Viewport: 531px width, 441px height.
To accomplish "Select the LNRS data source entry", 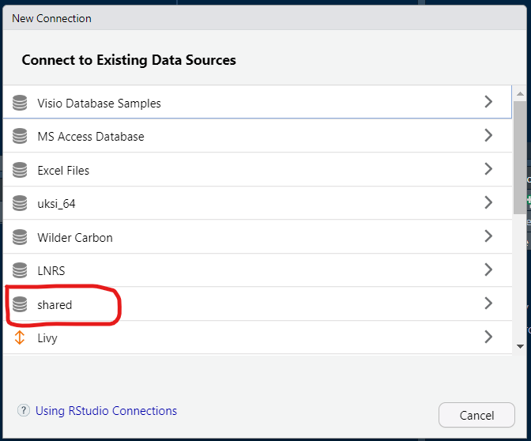I will (x=258, y=270).
